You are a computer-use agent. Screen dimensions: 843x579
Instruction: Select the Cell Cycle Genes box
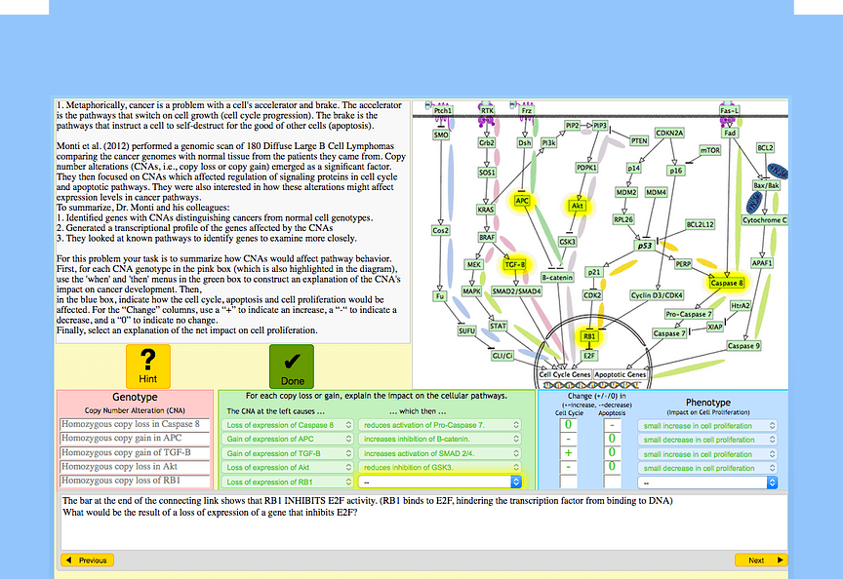click(564, 374)
